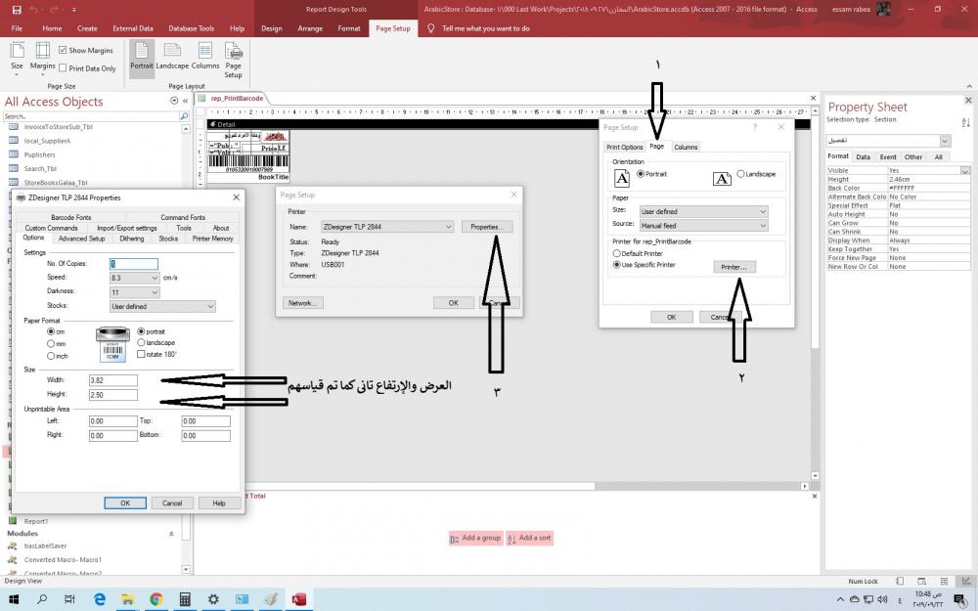Open Property Sheet section selector dropdown
This screenshot has width=978, height=611.
coord(945,141)
